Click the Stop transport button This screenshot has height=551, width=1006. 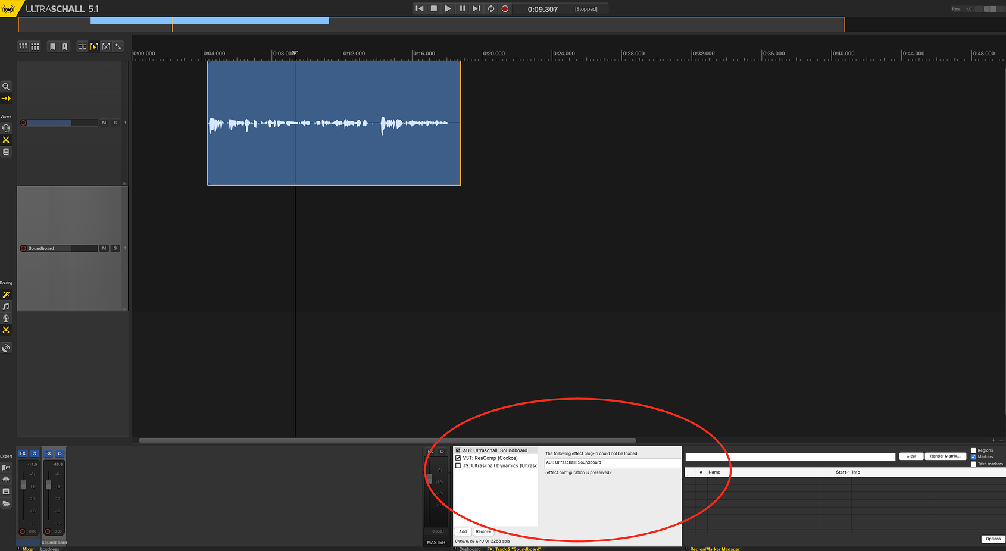[434, 8]
